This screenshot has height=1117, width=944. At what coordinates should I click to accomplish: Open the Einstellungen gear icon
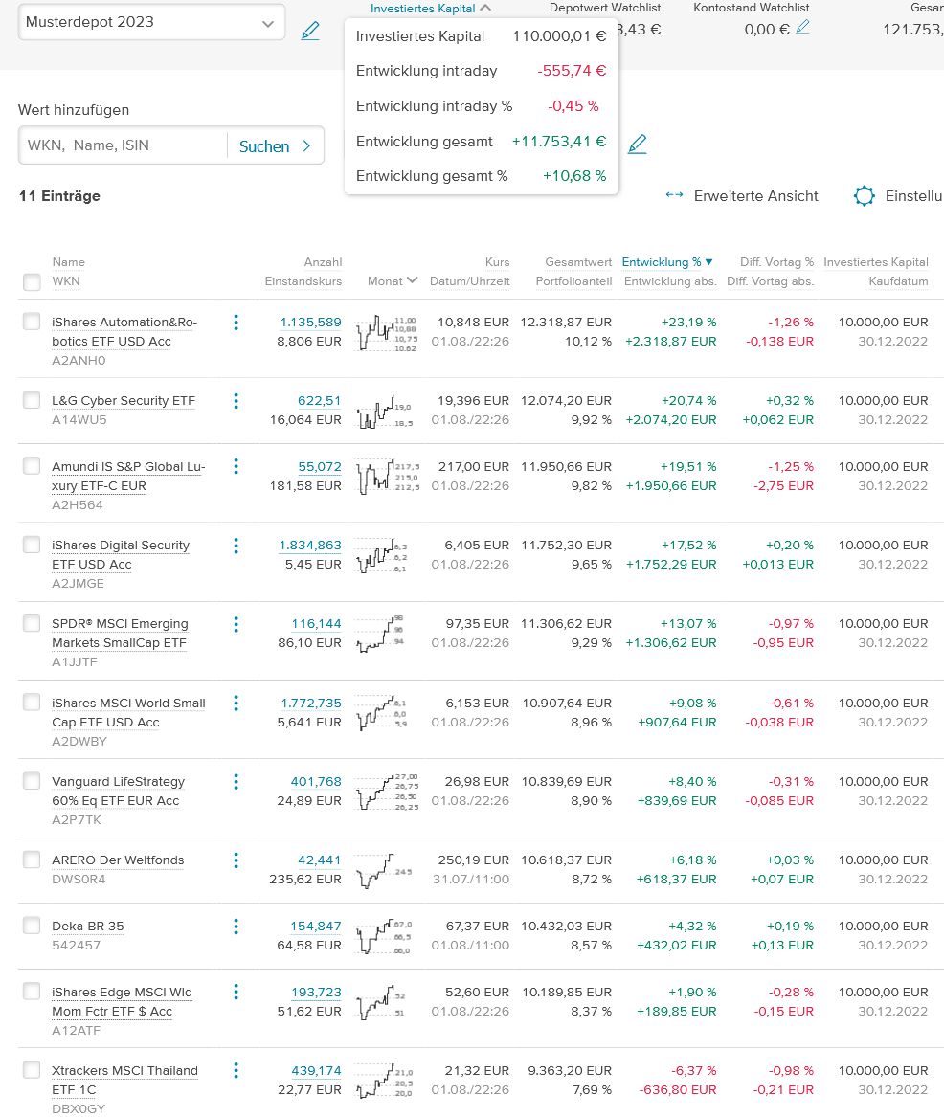point(864,196)
